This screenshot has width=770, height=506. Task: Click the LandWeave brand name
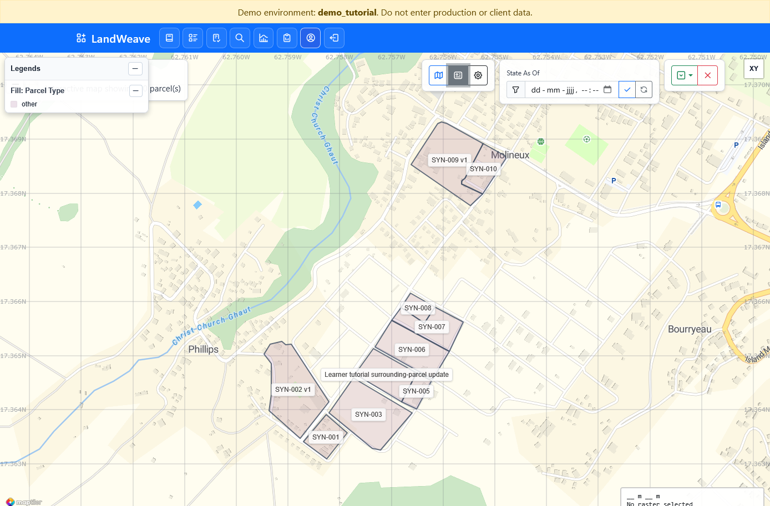(121, 39)
